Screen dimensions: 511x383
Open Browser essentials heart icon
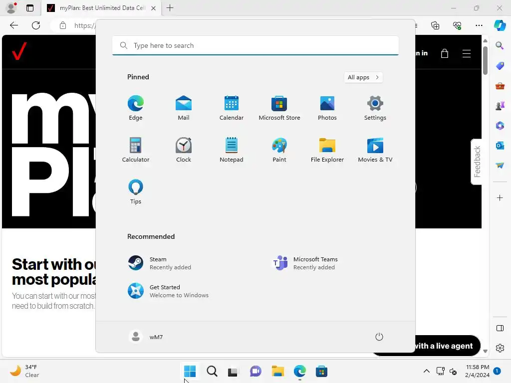click(457, 25)
